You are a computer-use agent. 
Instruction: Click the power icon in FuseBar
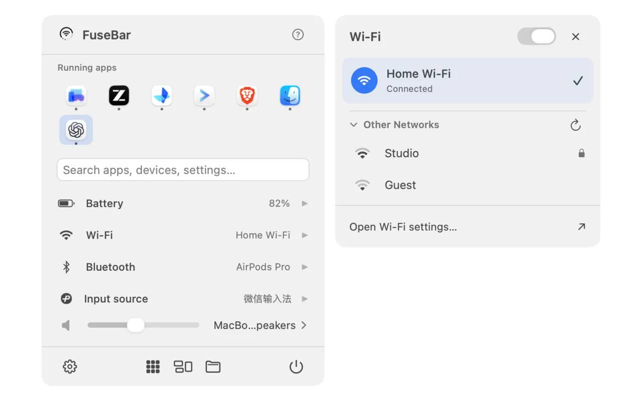[x=296, y=367]
